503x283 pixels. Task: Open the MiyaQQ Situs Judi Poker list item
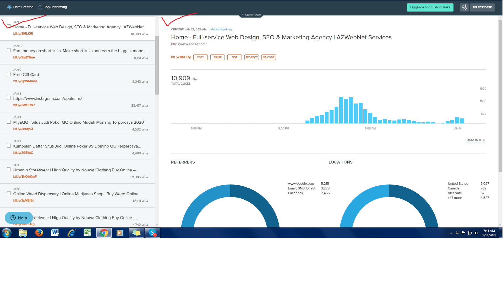tap(79, 122)
